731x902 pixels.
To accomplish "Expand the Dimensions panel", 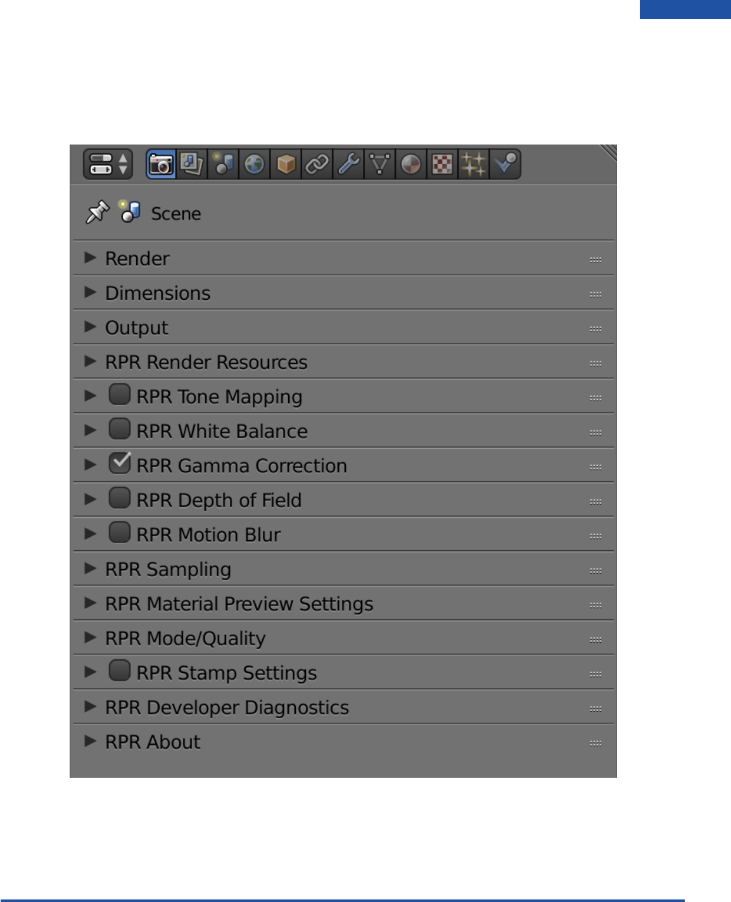I will (343, 293).
